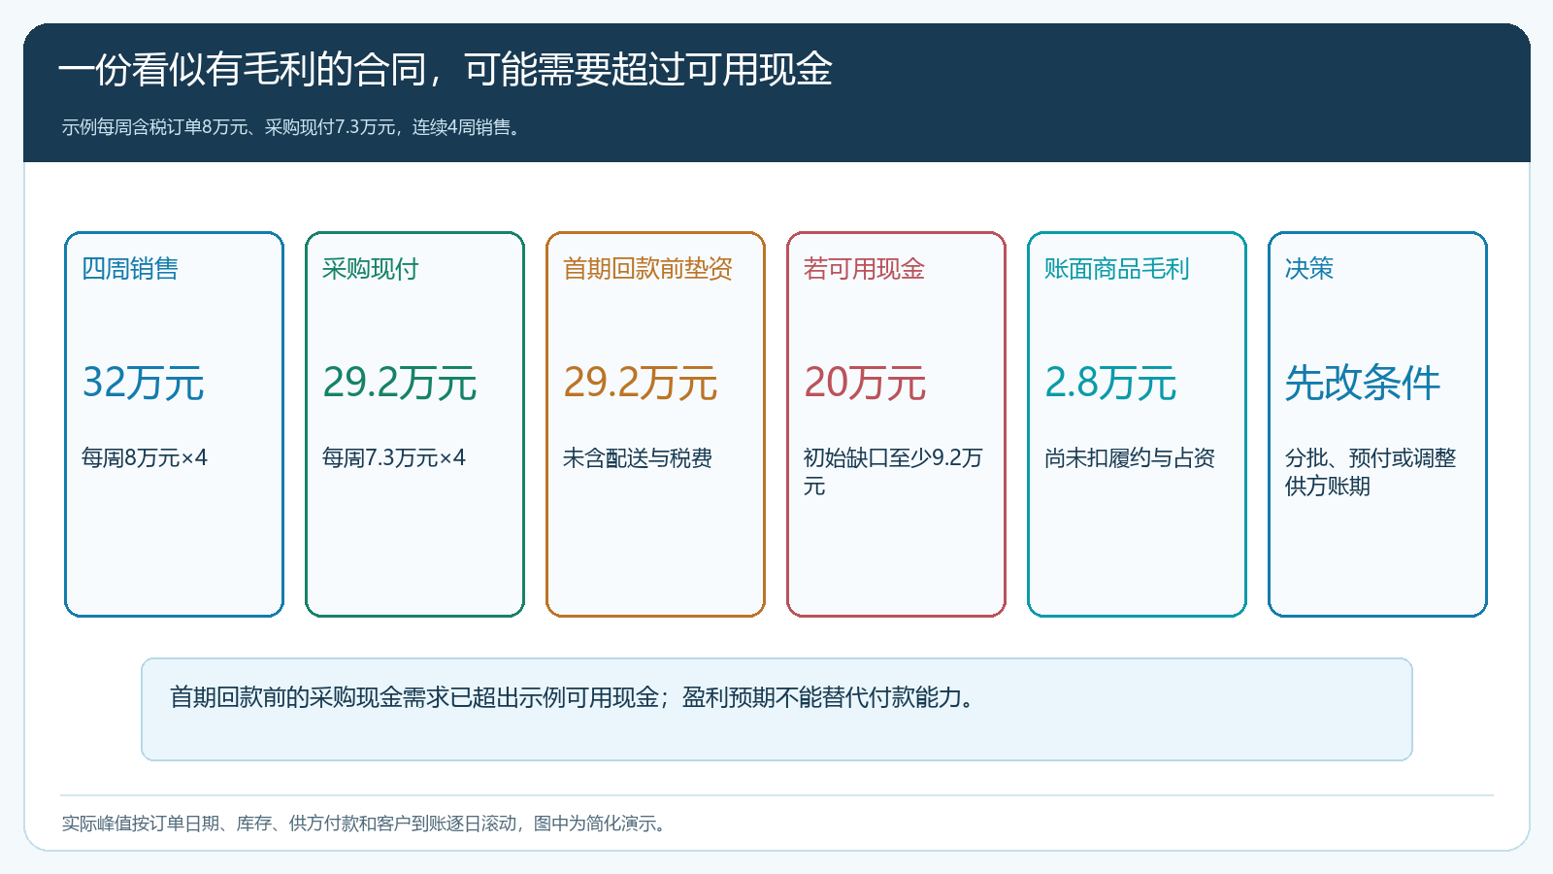The height and width of the screenshot is (874, 1553).
Task: Click the note 尚未扣履约与占资
Action: [1130, 457]
